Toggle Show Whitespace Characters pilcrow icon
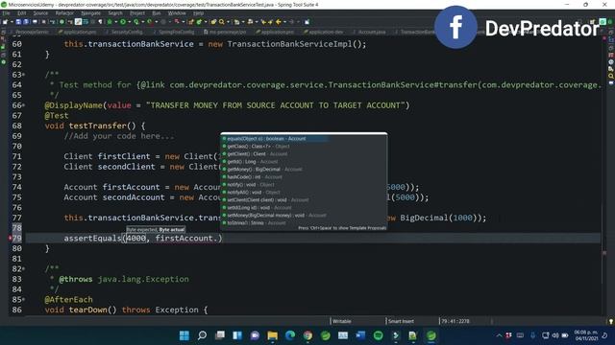 [100, 22]
